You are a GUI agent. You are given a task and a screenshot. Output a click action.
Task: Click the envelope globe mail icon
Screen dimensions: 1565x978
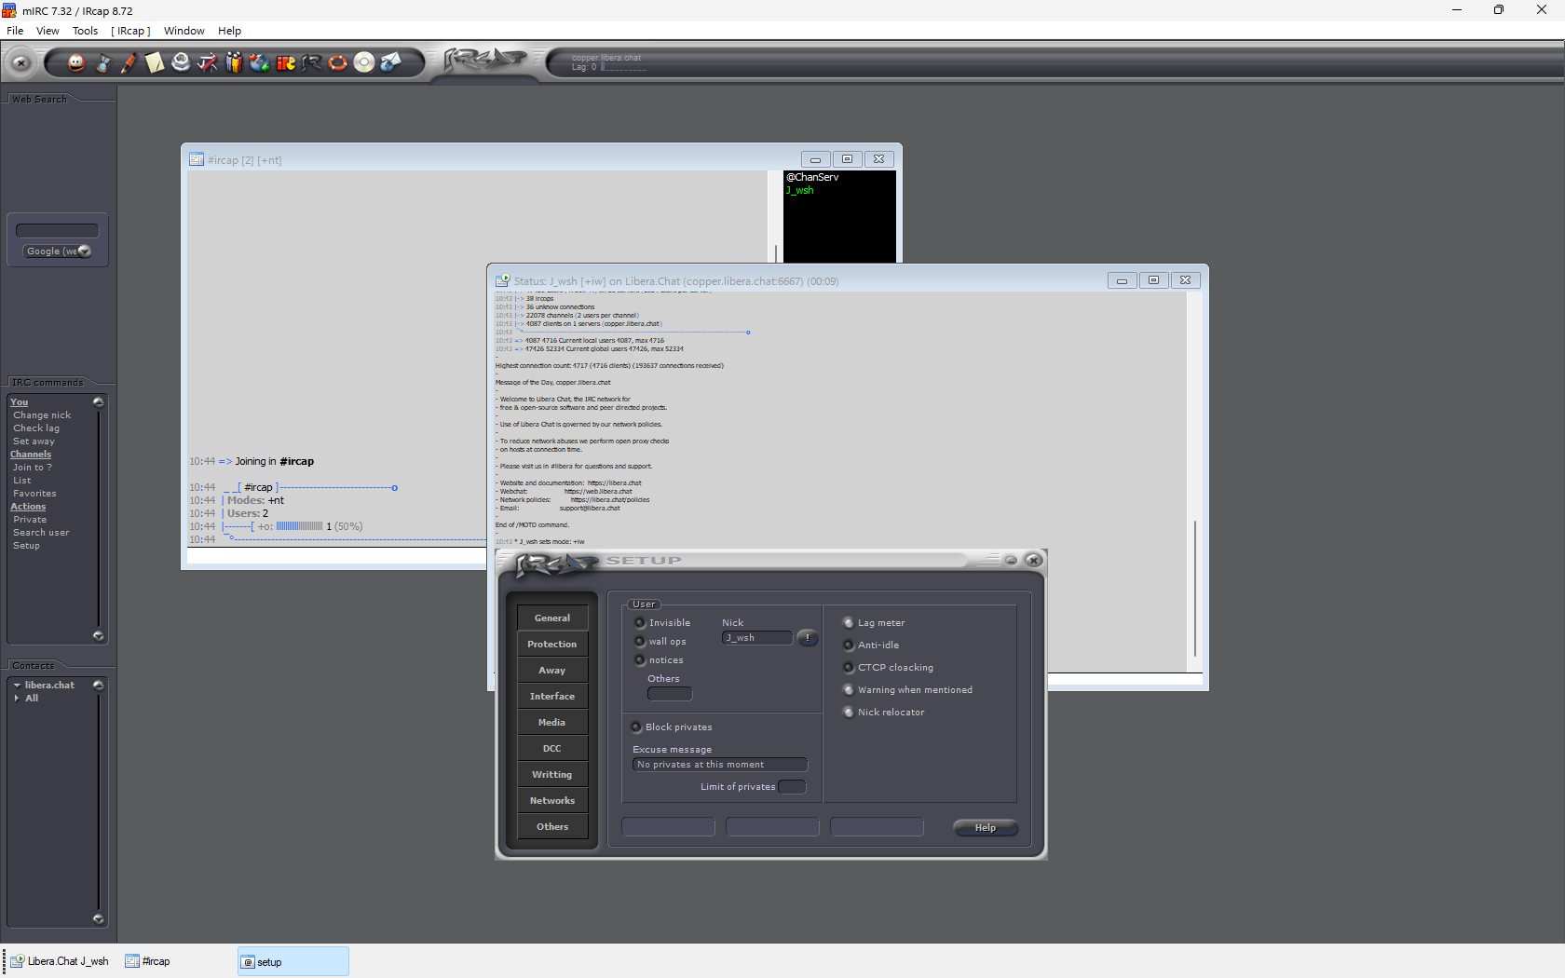[390, 62]
